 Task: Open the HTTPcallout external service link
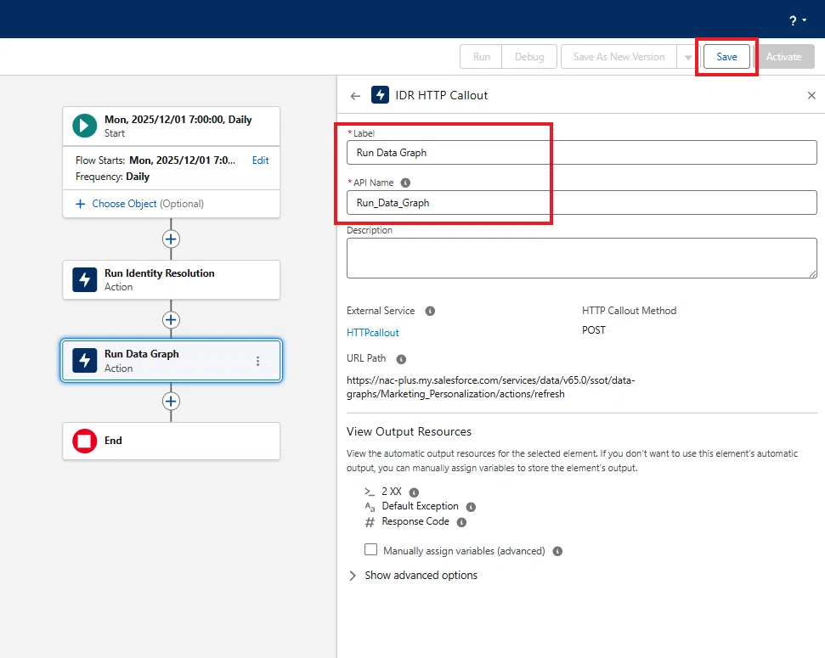point(372,333)
